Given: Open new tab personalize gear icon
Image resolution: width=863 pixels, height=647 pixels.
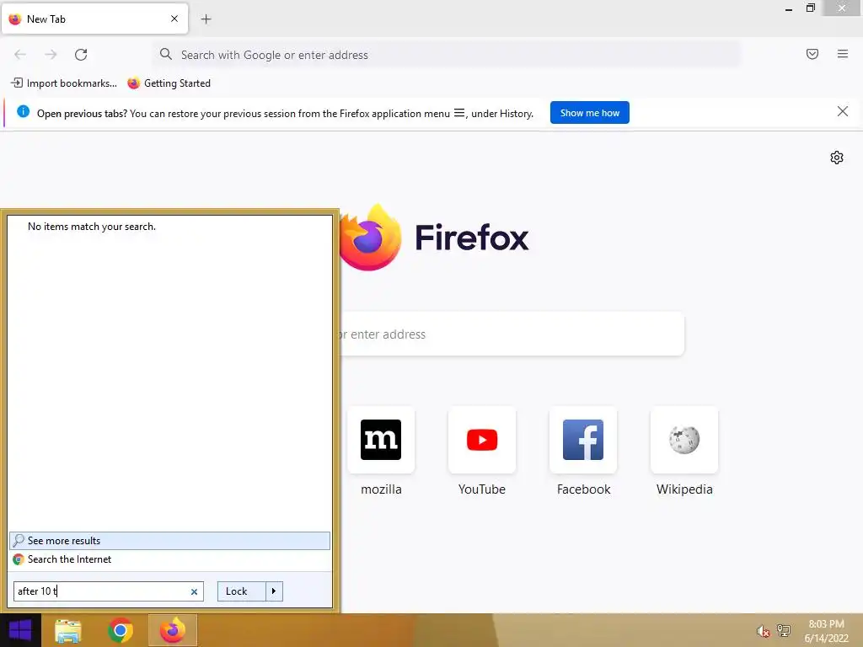Looking at the screenshot, I should click(837, 158).
